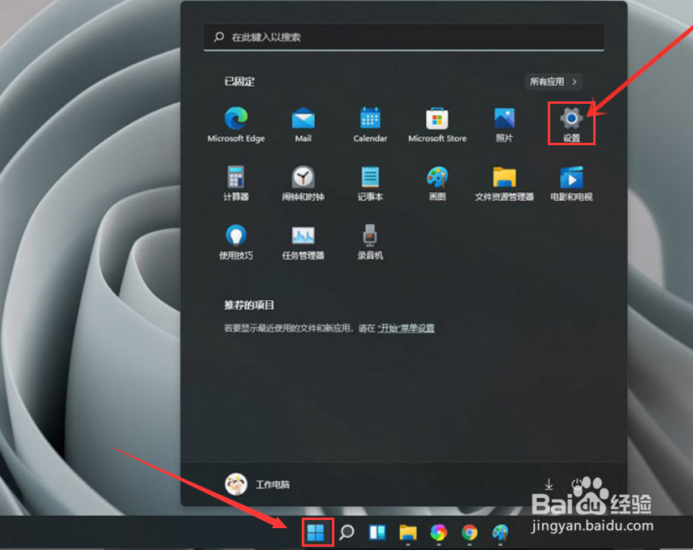
Task: Open Tips (使用技巧) app
Action: point(235,240)
